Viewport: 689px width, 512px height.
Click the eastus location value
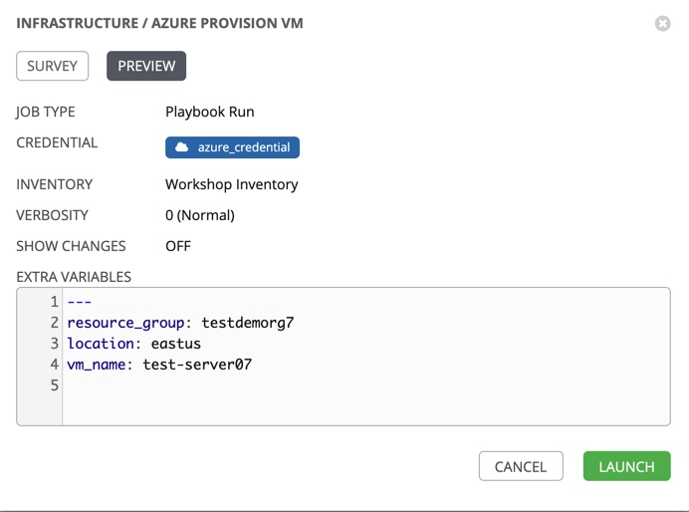(176, 344)
